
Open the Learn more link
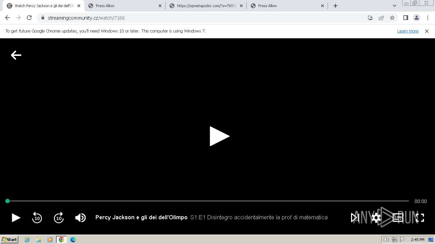408,31
